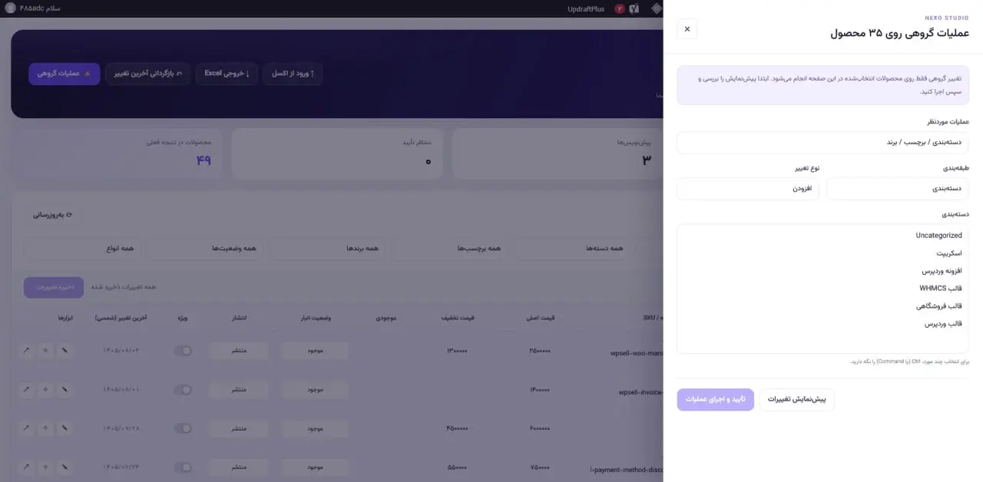Click edit pencil icon in ۱۴۰۵/۰۸/۰۱ row
Screen dimensions: 983x482
[x=65, y=390]
